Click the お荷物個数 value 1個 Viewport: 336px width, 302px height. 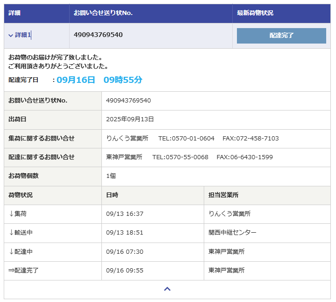(111, 177)
